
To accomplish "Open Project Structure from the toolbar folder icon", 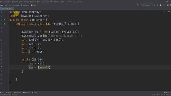I will tap(168, 5).
